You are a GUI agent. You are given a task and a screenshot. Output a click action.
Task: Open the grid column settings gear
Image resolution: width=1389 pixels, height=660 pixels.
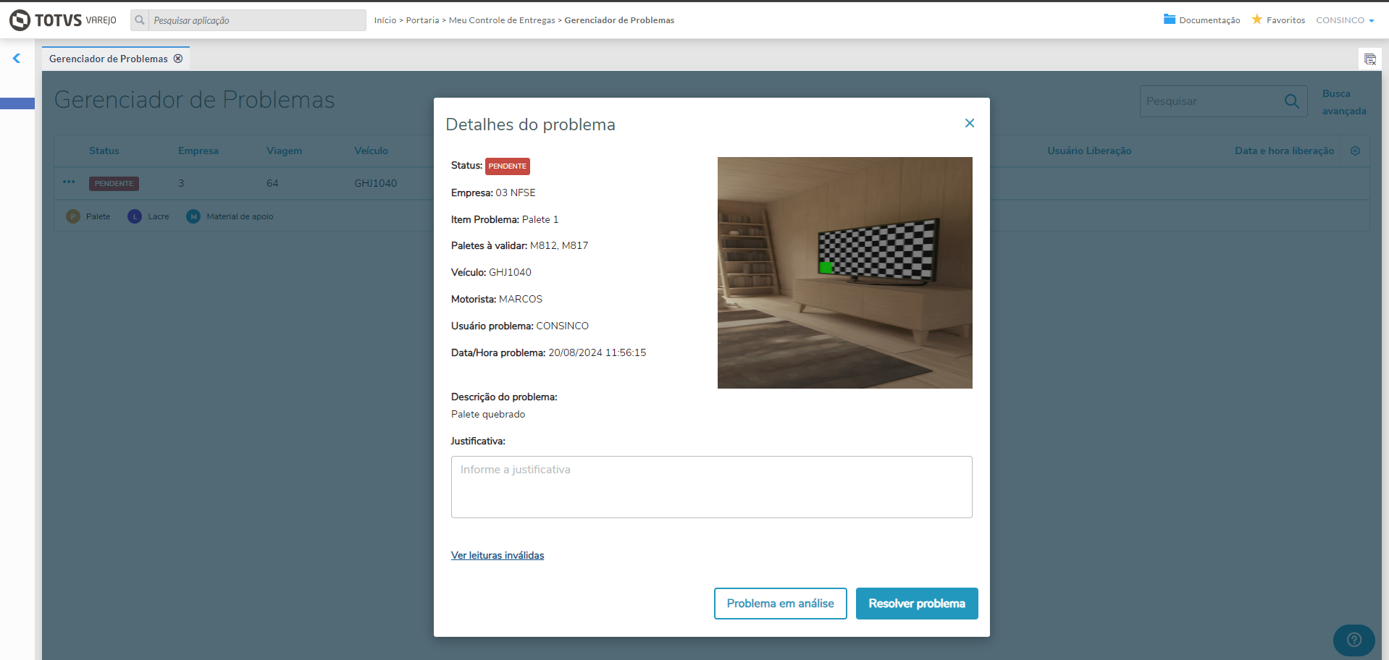coord(1355,151)
